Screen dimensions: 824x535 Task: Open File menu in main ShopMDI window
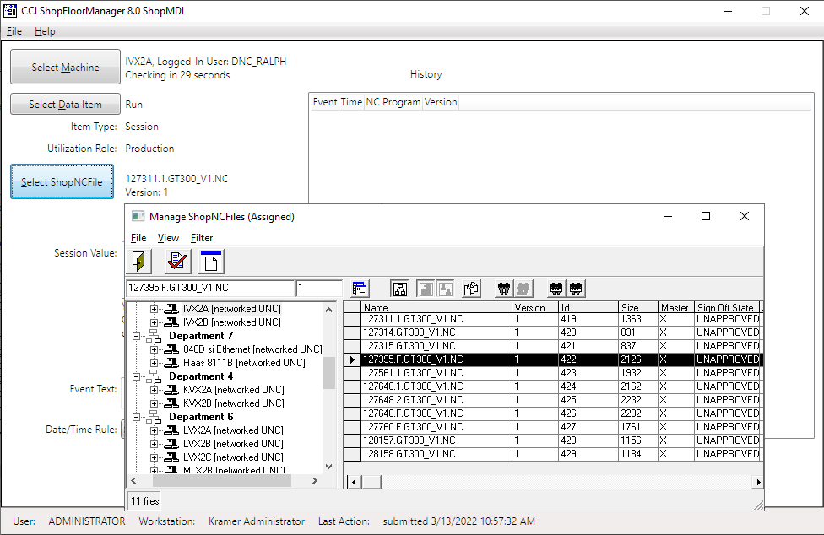tap(14, 31)
